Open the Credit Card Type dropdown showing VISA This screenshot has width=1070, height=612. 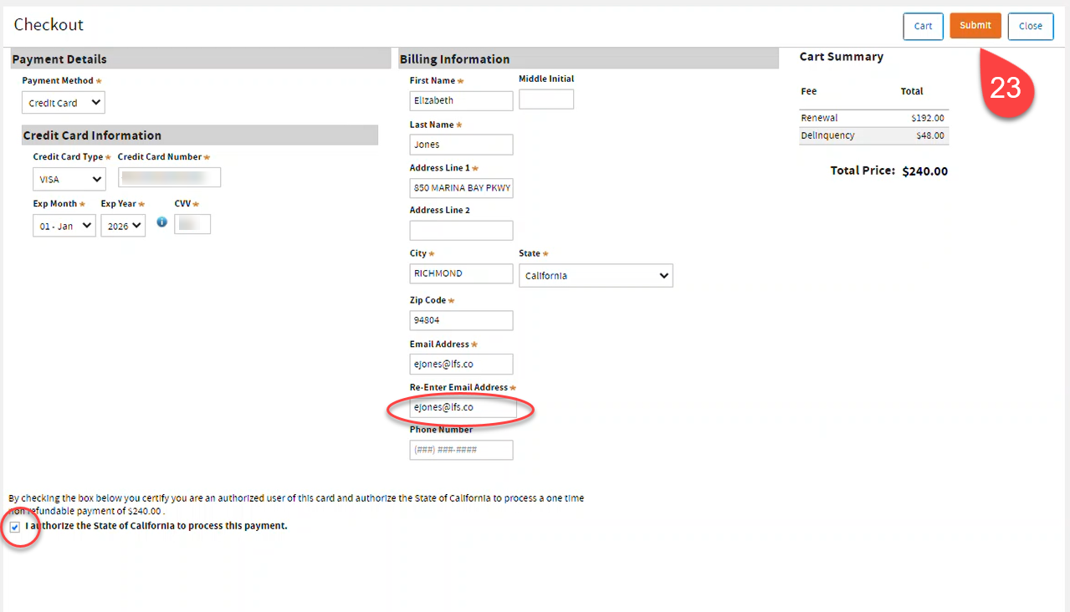(x=69, y=179)
